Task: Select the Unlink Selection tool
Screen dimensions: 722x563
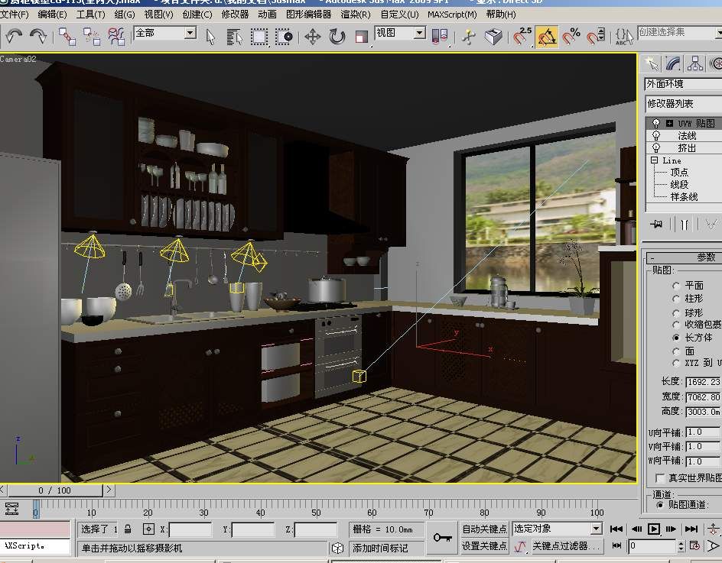Action: coord(92,37)
